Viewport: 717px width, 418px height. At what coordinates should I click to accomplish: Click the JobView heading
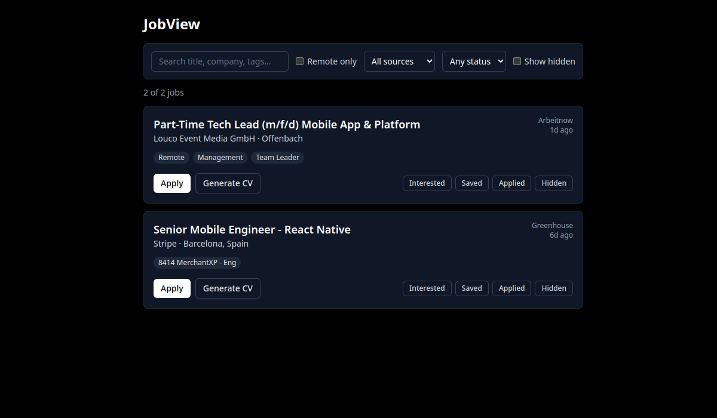pyautogui.click(x=171, y=24)
